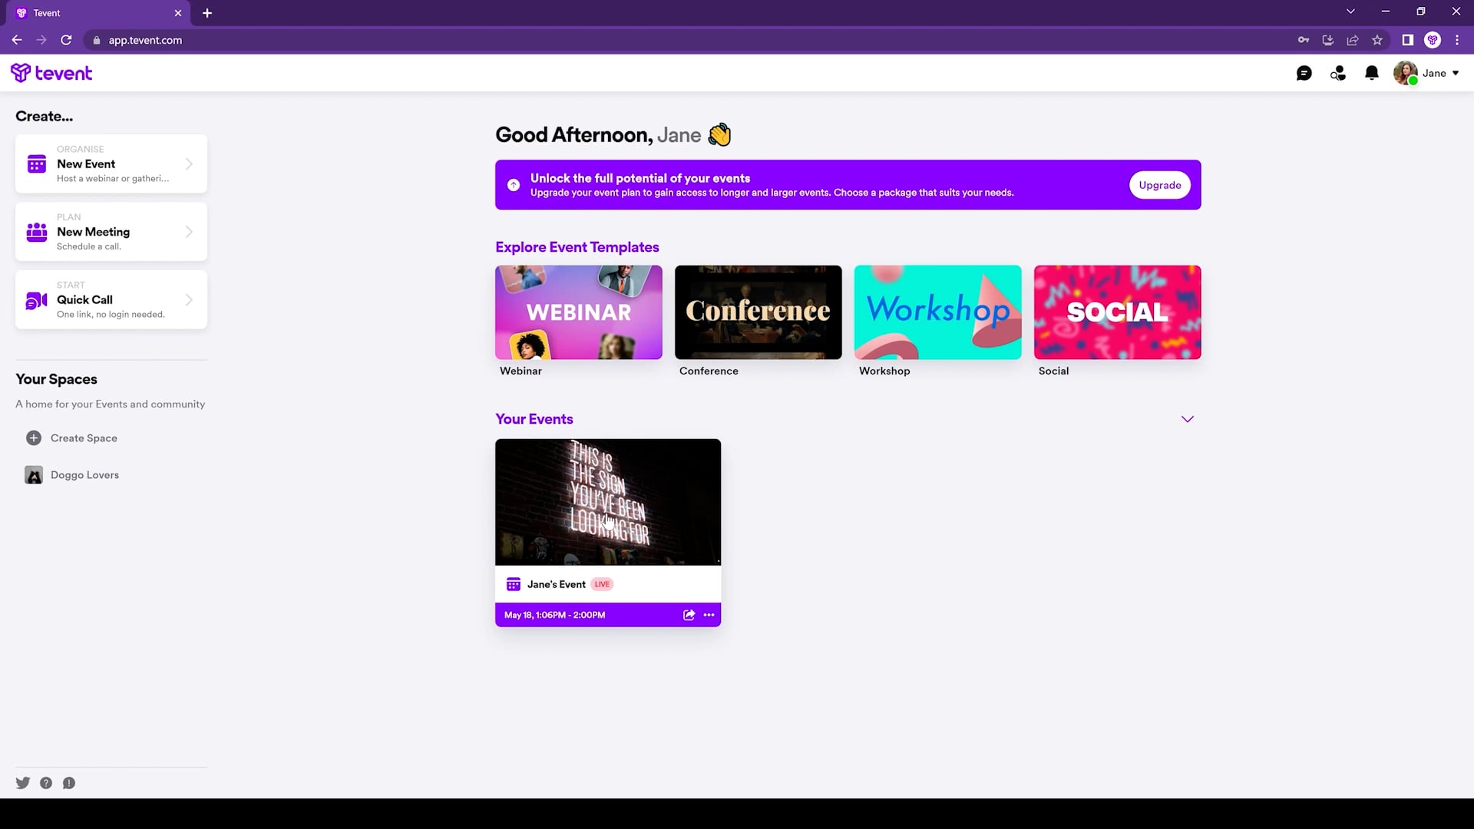Image resolution: width=1474 pixels, height=829 pixels.
Task: Go back in browser history
Action: pyautogui.click(x=17, y=40)
